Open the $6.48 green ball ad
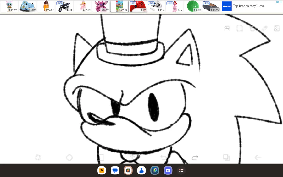Viewport: 283px width, 177px height. (193, 6)
